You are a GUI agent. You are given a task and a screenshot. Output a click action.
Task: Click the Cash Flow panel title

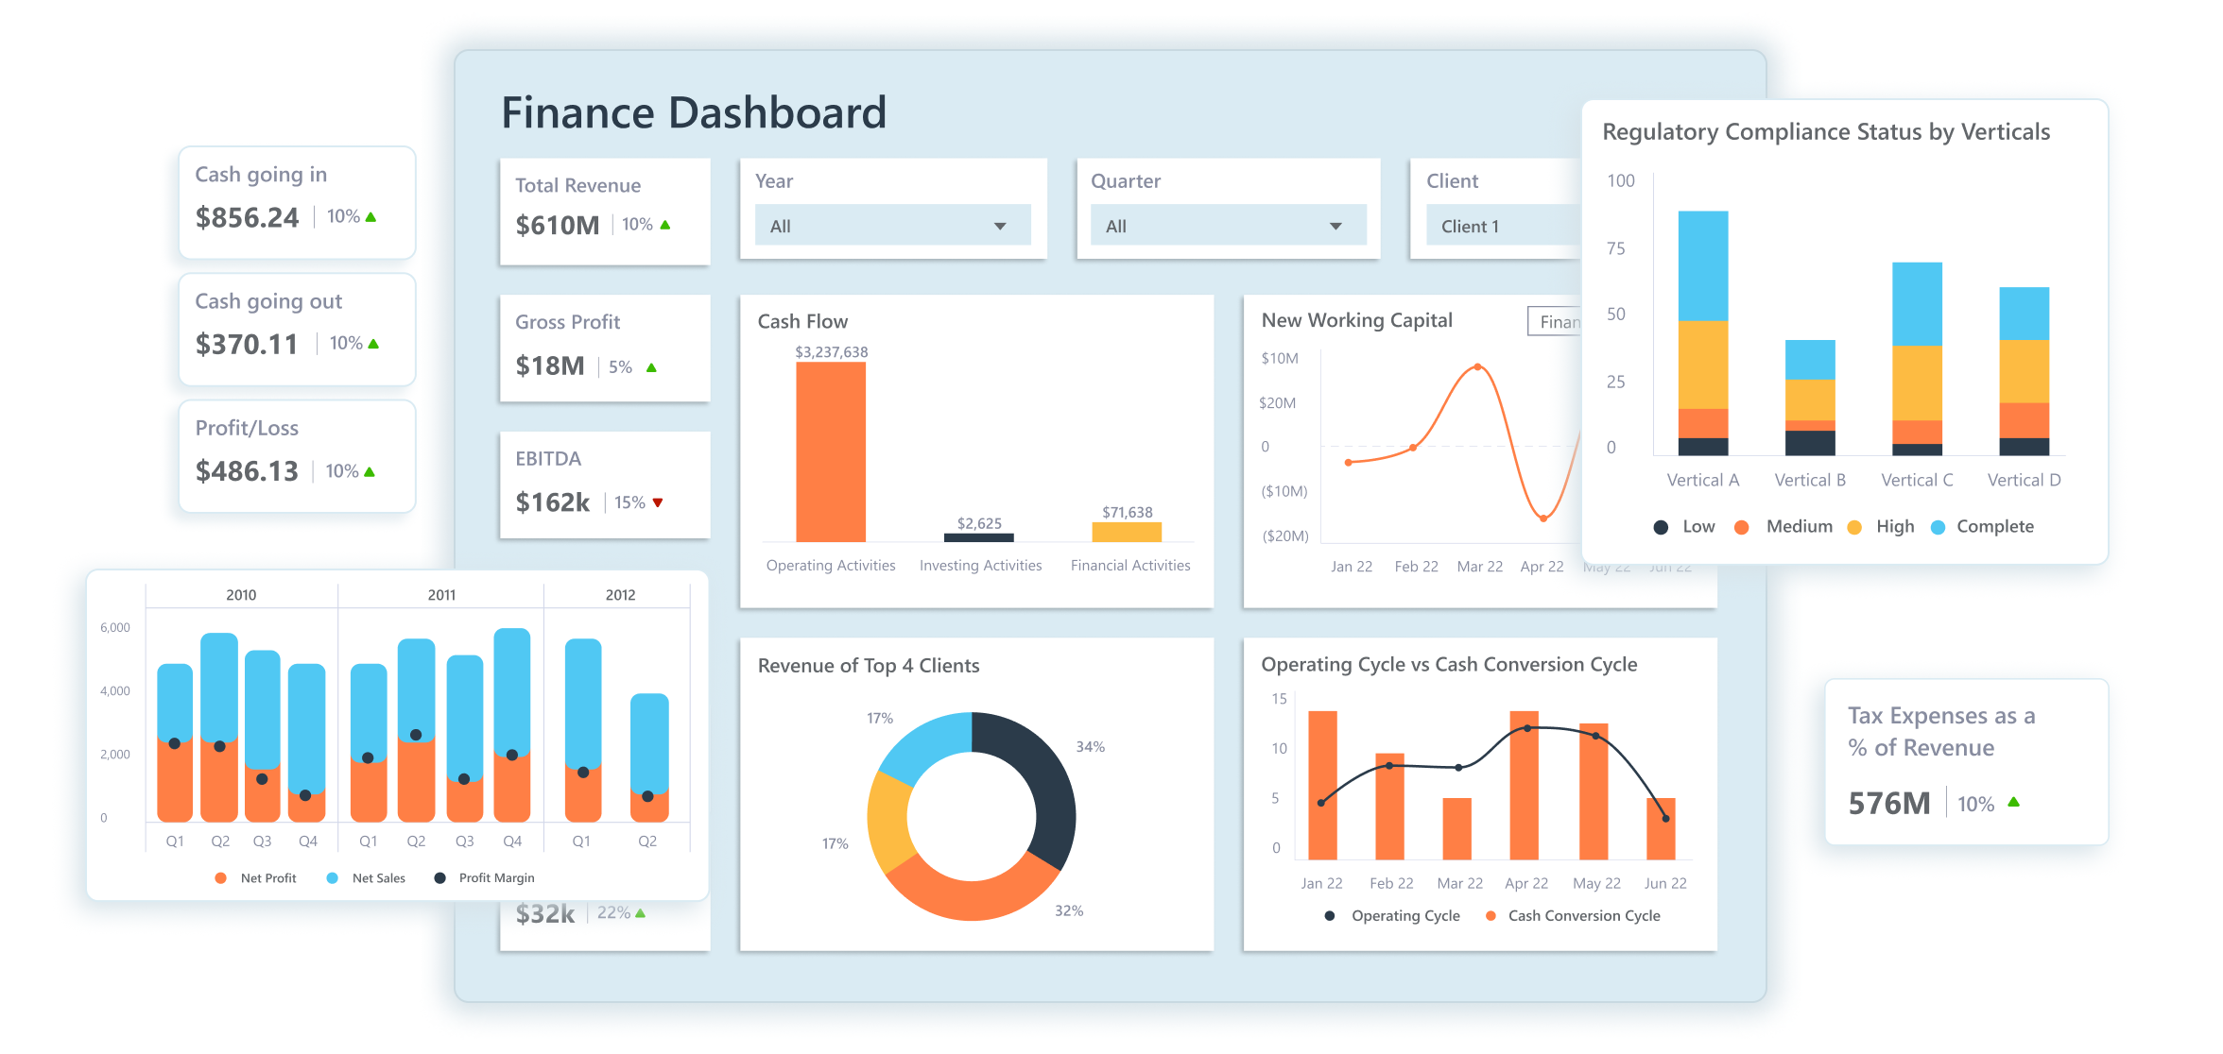801,321
